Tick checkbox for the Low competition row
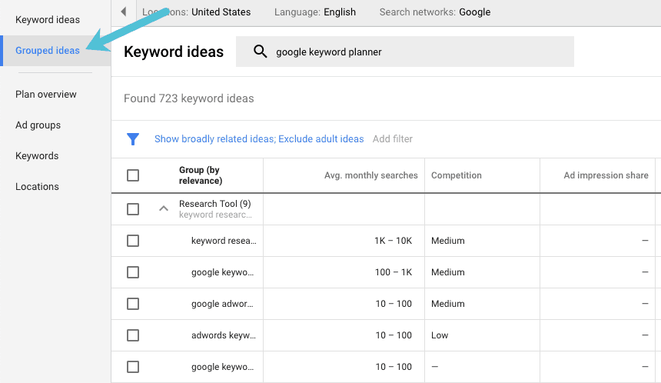Viewport: 661px width, 383px height. coord(133,335)
